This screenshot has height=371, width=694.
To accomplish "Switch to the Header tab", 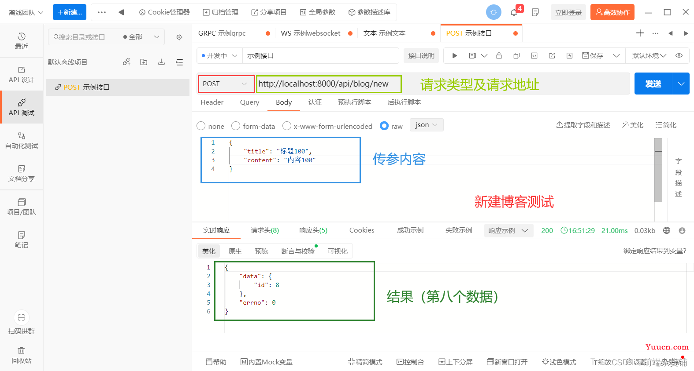I will (x=212, y=102).
